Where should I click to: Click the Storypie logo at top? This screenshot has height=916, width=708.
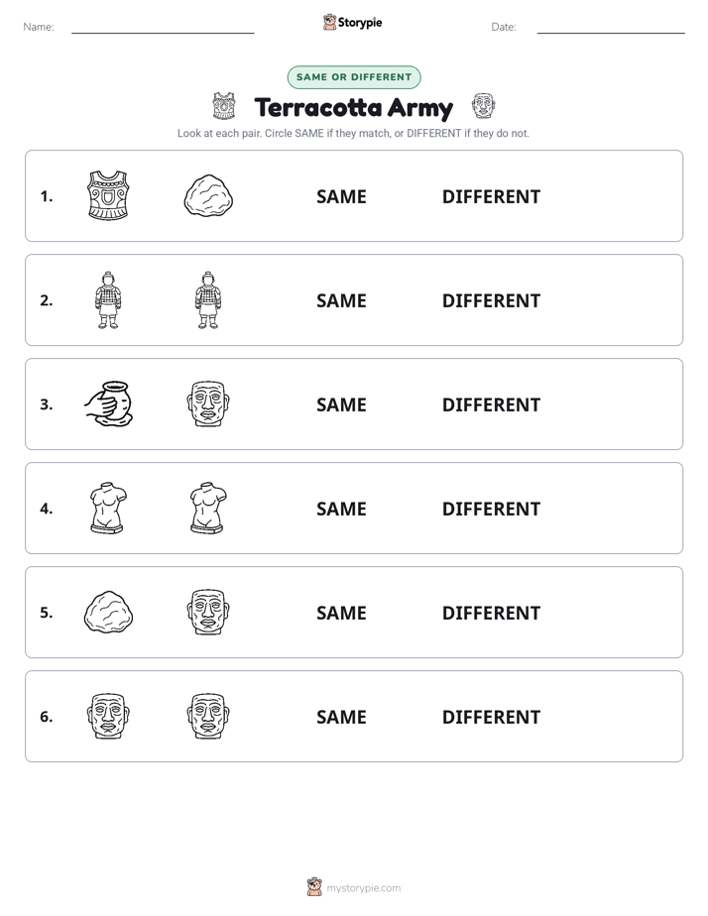click(x=353, y=22)
